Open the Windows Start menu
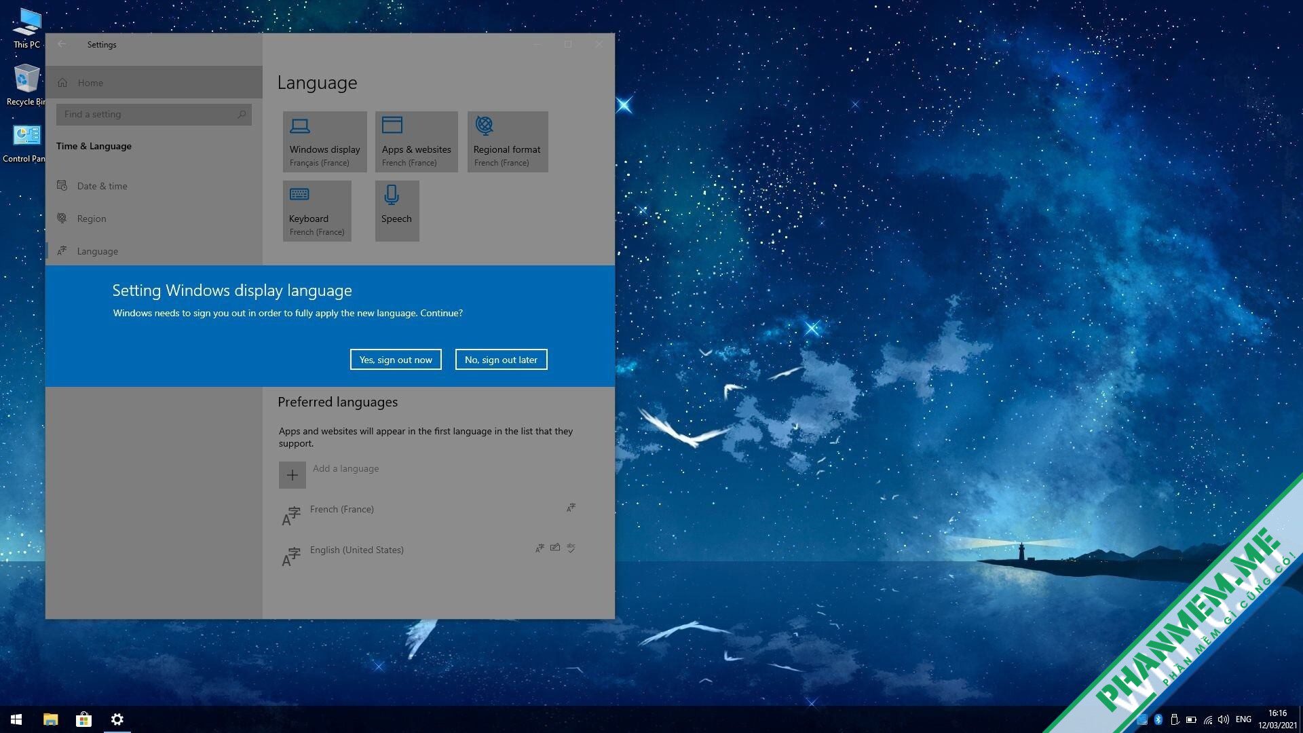The image size is (1303, 733). (x=16, y=719)
